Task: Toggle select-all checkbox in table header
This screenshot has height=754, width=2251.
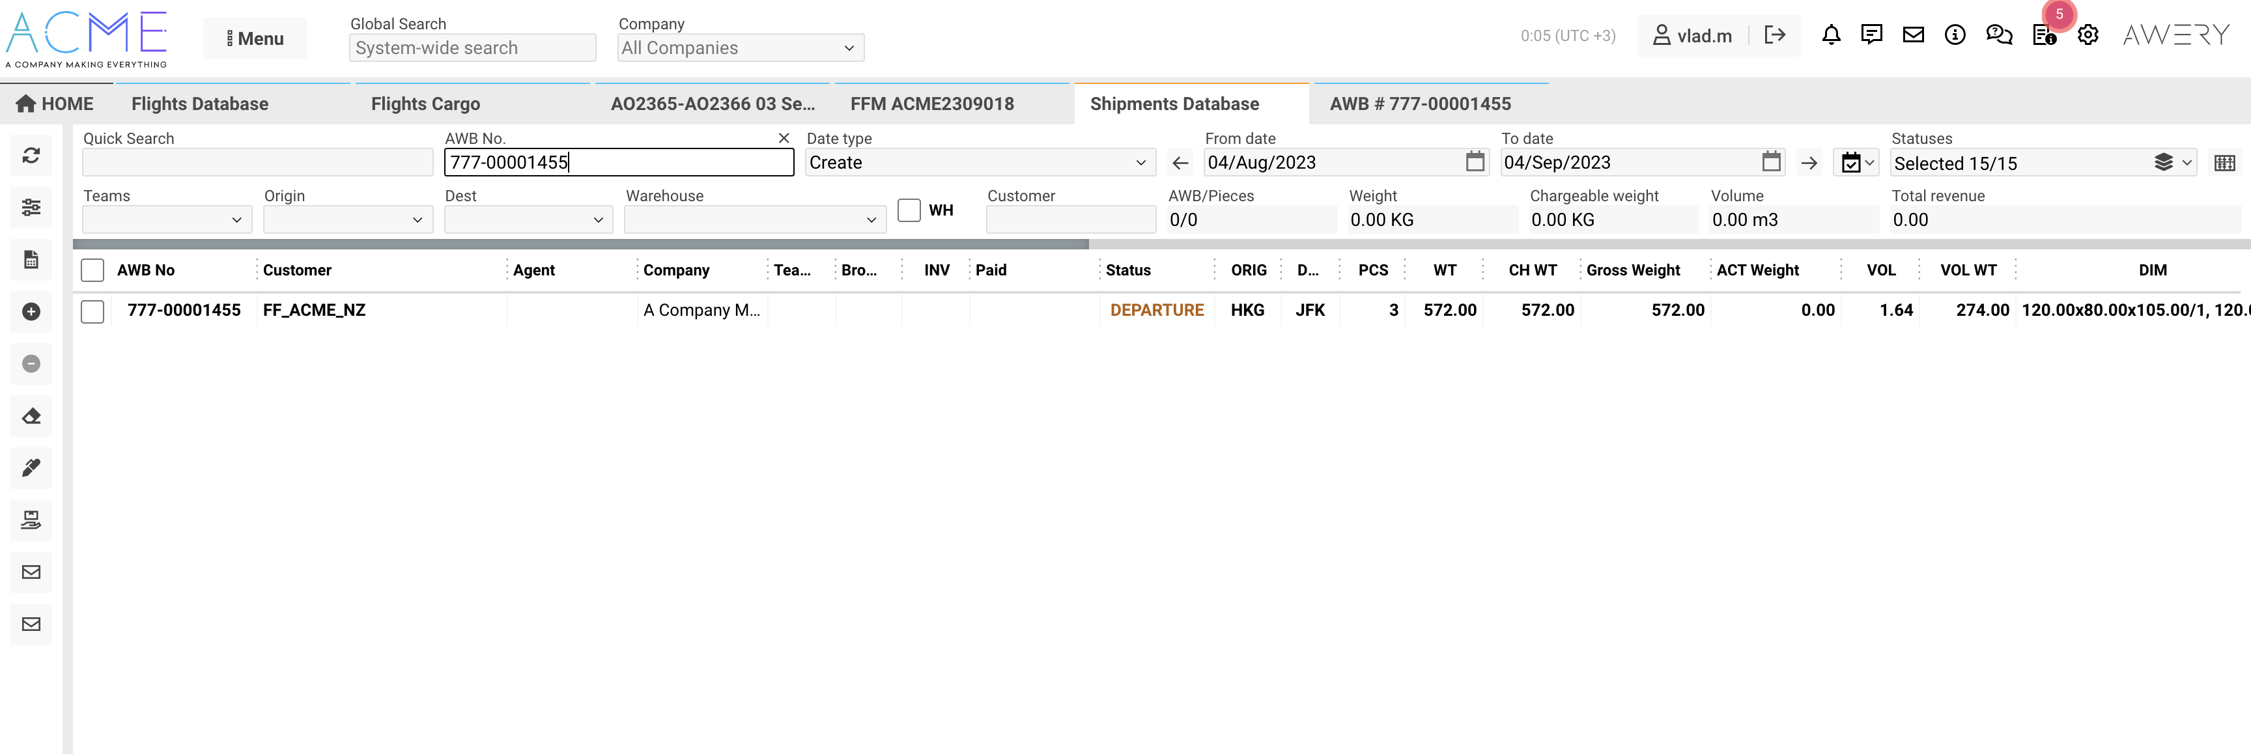Action: coord(92,270)
